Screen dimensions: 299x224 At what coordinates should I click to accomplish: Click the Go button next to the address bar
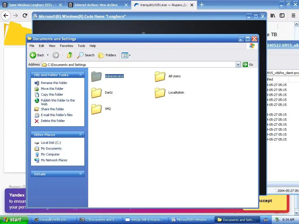pos(248,64)
